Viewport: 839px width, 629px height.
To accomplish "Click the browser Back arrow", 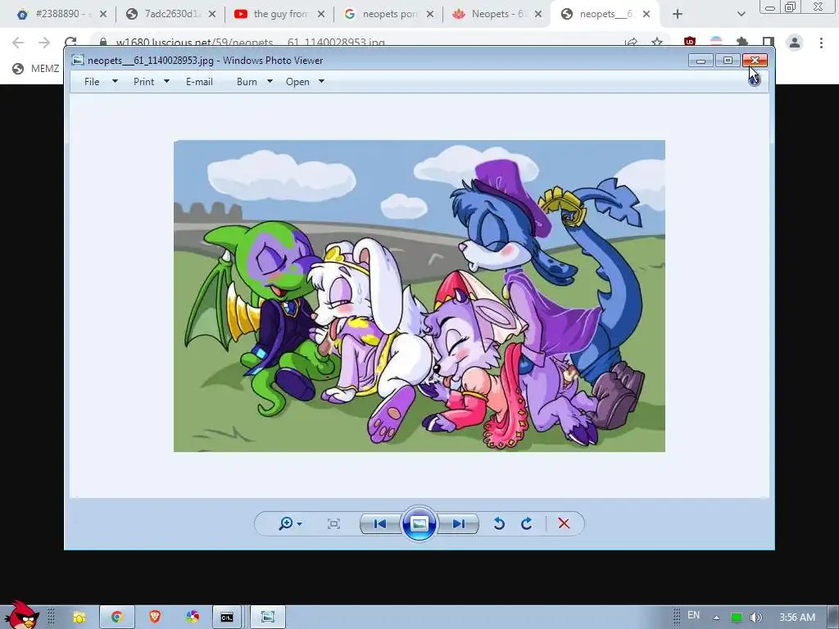I will [18, 43].
